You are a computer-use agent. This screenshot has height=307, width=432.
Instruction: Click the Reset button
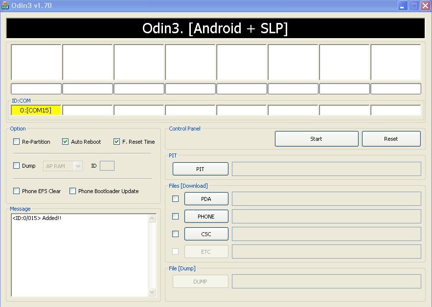pyautogui.click(x=391, y=139)
